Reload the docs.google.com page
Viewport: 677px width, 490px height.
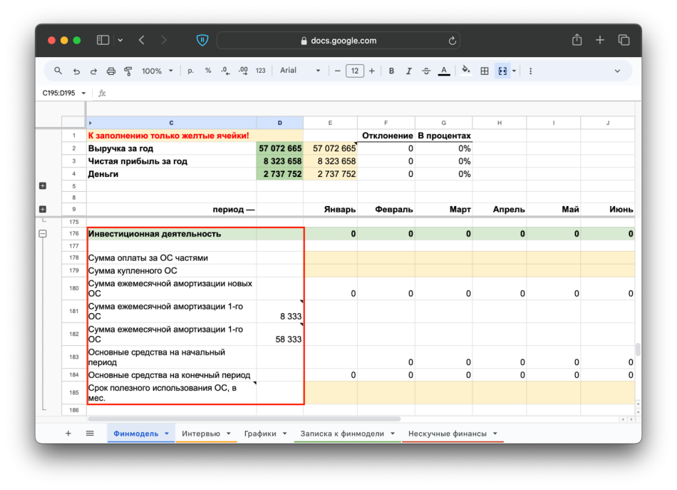pyautogui.click(x=452, y=41)
